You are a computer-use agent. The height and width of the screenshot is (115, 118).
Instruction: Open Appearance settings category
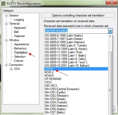pos(22,44)
